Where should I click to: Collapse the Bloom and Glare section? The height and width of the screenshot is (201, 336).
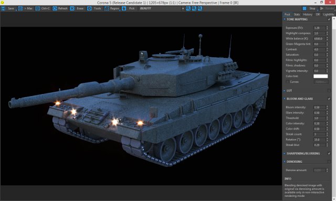coord(285,99)
